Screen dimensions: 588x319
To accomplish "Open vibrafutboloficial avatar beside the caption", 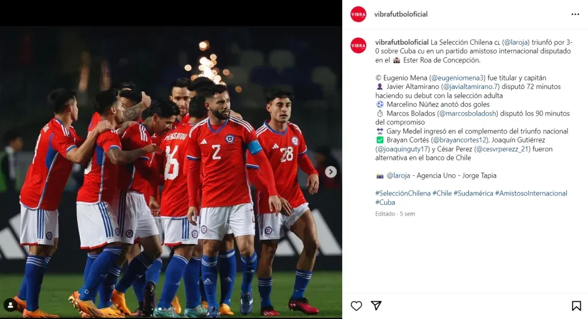I will 358,45.
